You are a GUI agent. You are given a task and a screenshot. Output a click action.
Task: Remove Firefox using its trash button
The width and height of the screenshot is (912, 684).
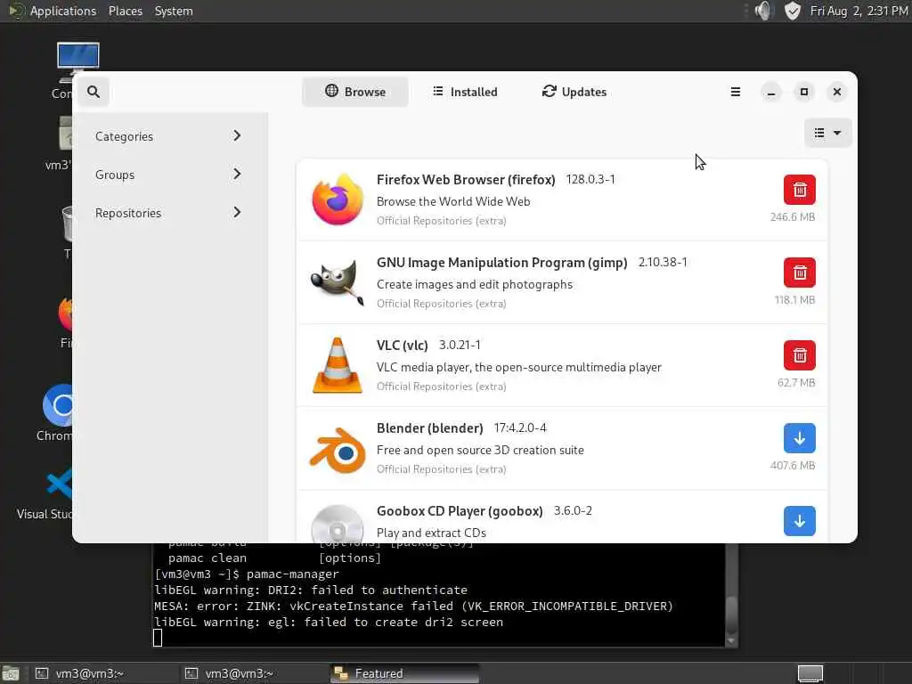click(799, 190)
